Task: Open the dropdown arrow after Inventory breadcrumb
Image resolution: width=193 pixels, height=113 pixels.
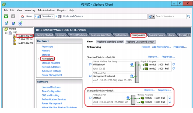Action: click(x=56, y=16)
